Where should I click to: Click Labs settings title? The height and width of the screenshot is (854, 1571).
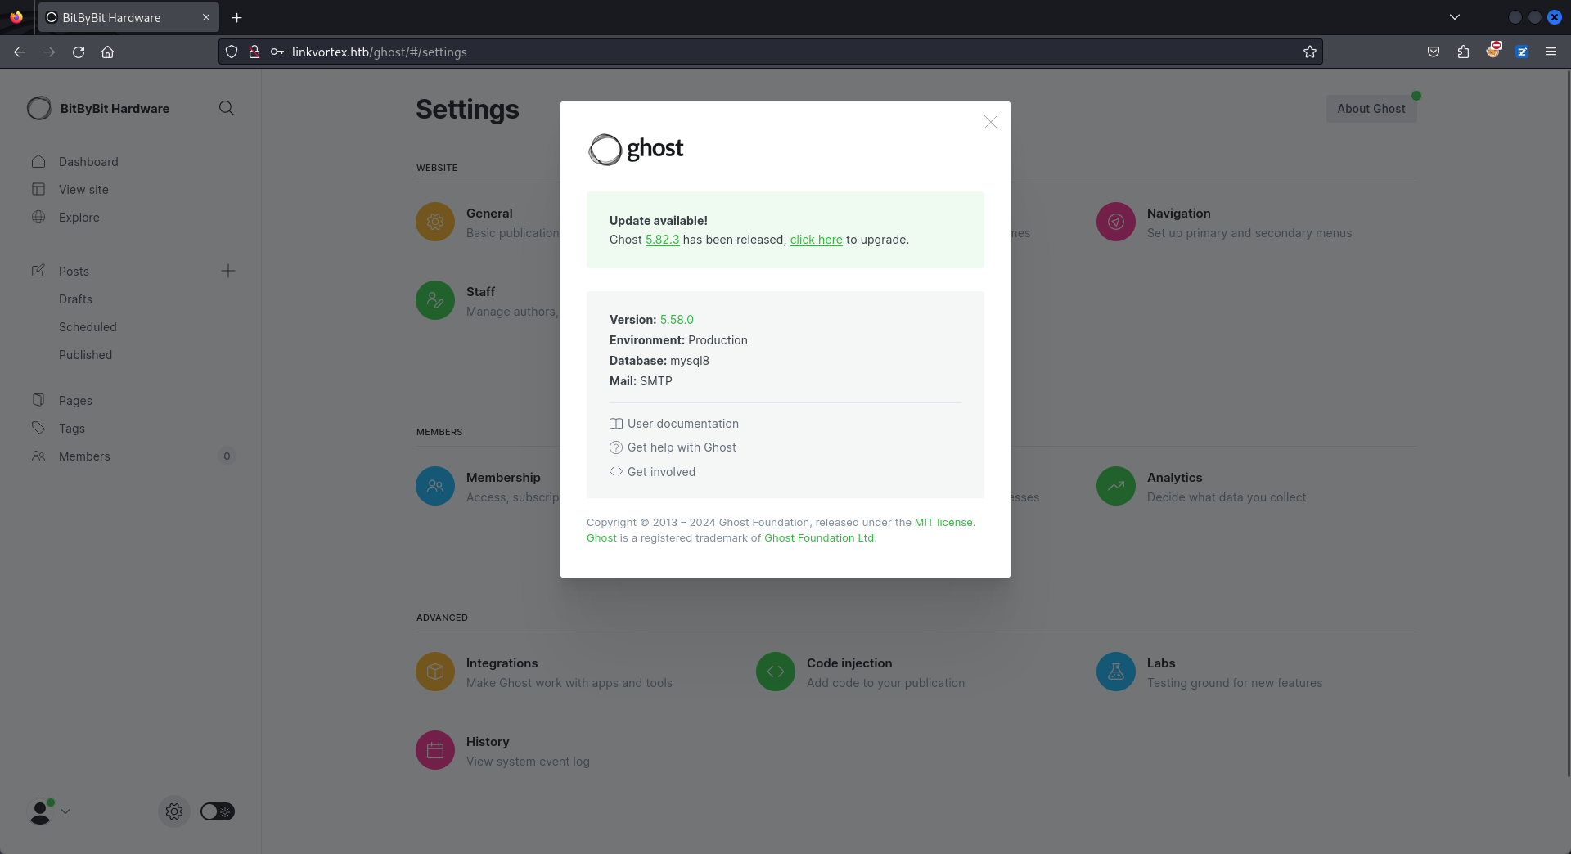(x=1160, y=663)
